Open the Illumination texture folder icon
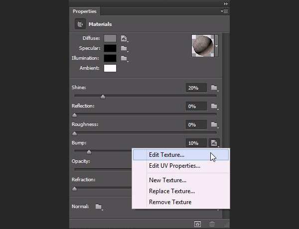Viewport: 299px width, 229px height. [124, 58]
